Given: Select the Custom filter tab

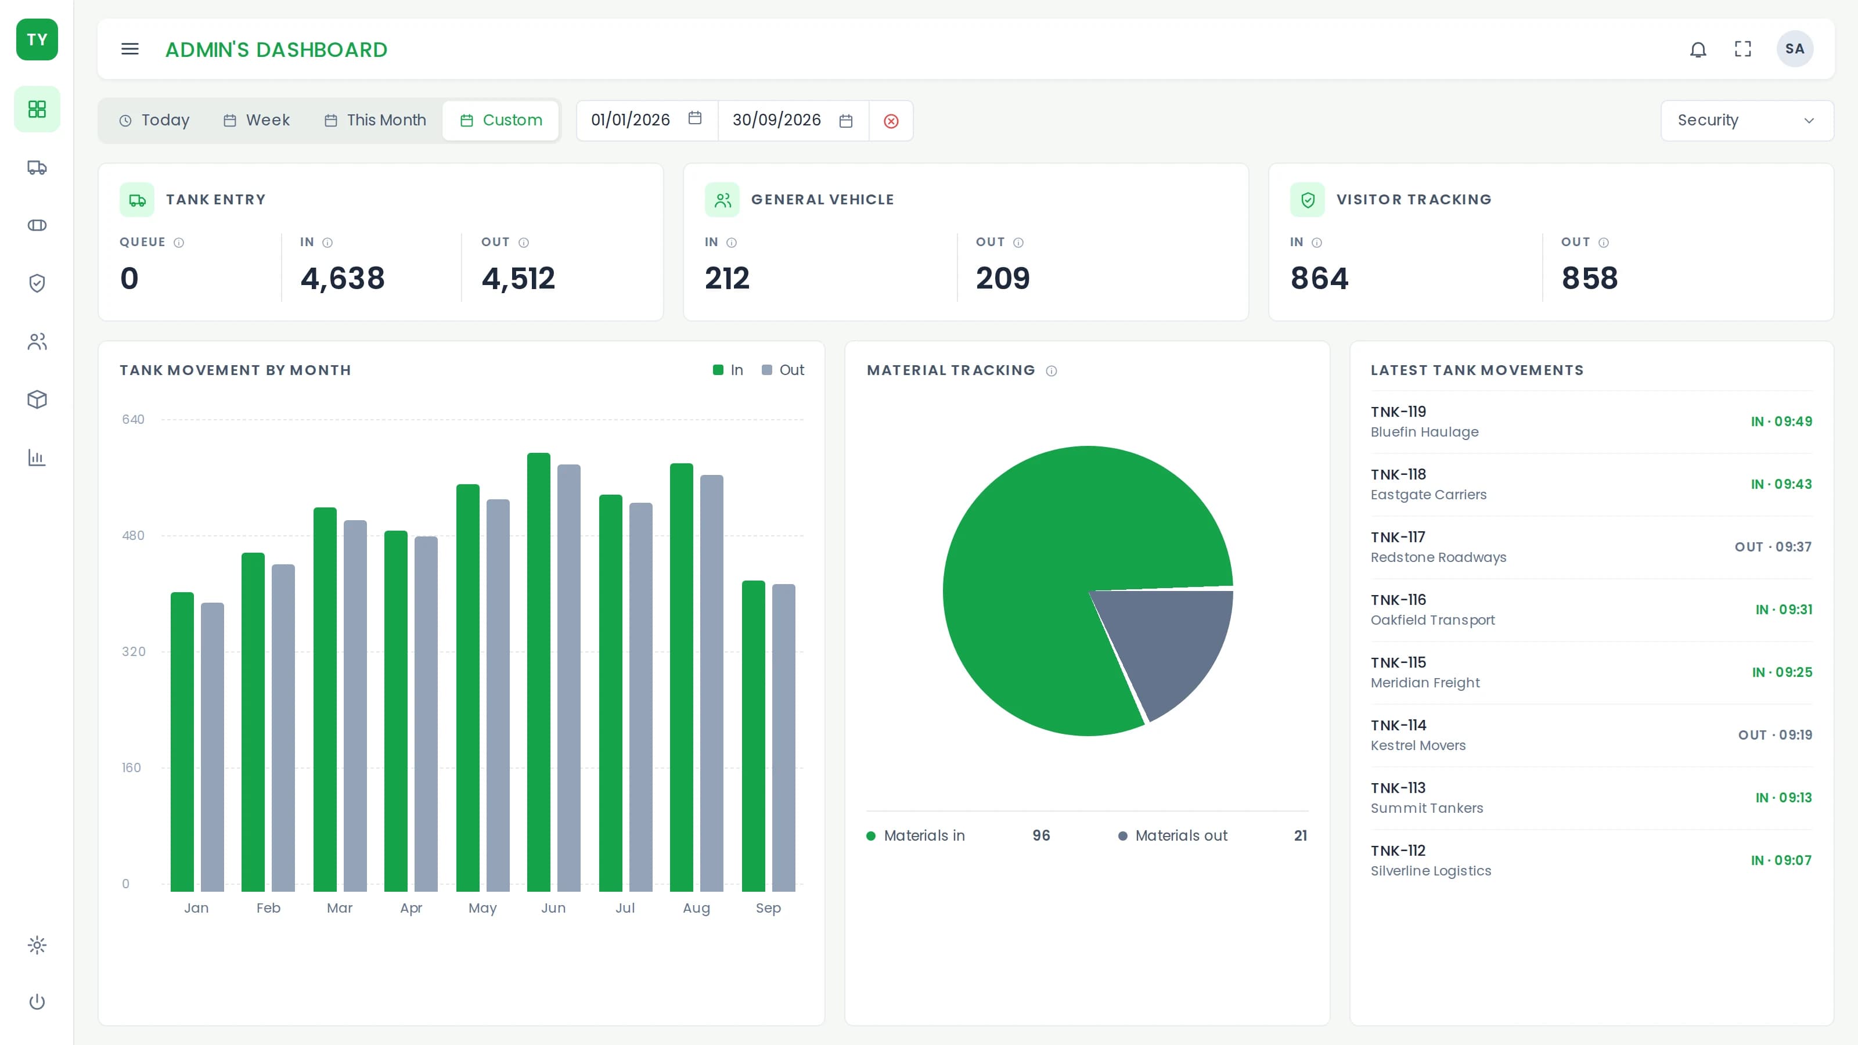Looking at the screenshot, I should [x=500, y=120].
